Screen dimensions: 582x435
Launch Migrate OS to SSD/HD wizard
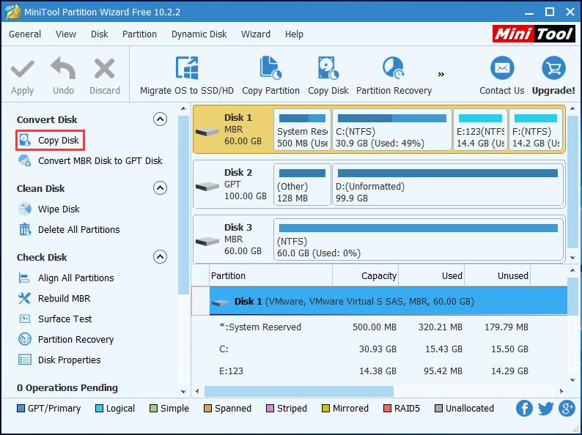tap(187, 77)
